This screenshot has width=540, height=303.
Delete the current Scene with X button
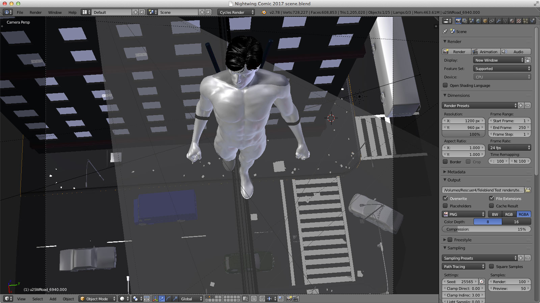[x=208, y=12]
